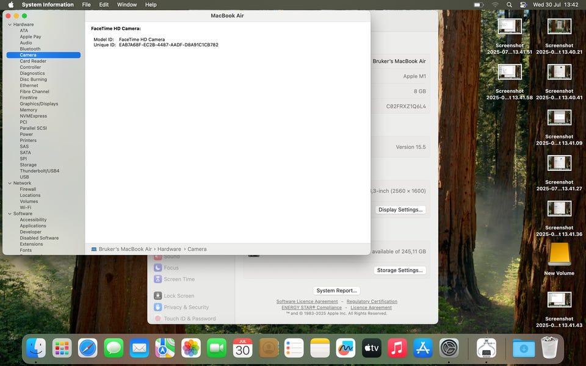Click the Display Settings… button
The image size is (586, 366).
[x=400, y=210]
